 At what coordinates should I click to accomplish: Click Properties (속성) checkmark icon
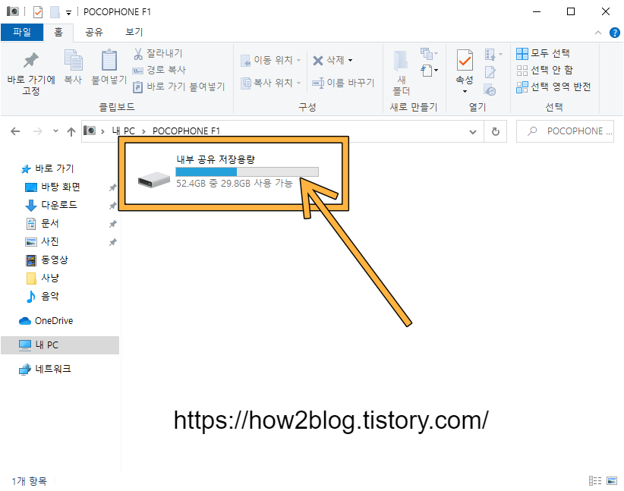click(465, 60)
